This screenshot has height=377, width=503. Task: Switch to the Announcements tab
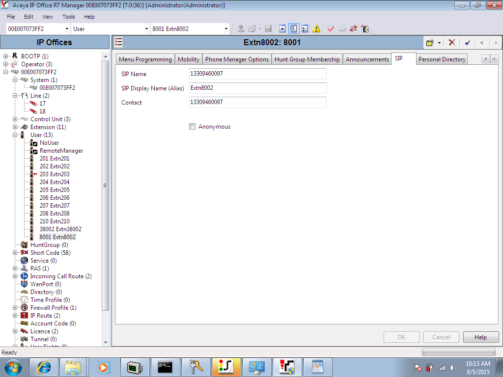pos(367,59)
